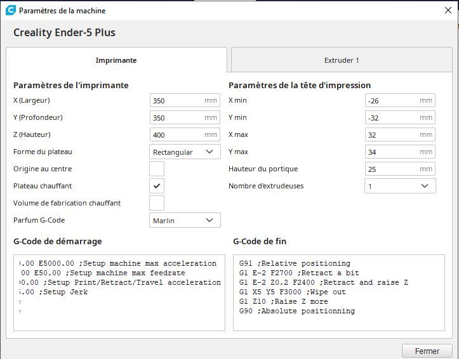Click the 'Setup Print/Retract/Travel acceleration' line
459x359 pixels.
(120, 282)
